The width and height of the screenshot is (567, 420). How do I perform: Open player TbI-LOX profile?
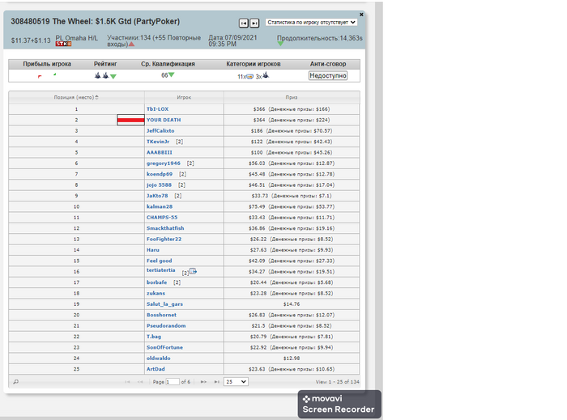(x=157, y=109)
